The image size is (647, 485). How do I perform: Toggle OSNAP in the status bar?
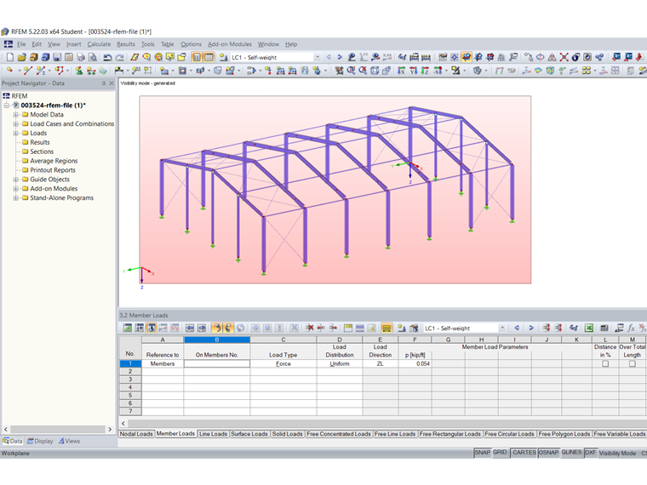(x=548, y=453)
